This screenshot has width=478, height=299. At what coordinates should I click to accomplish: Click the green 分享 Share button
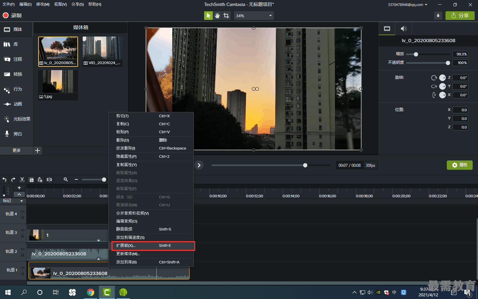[x=460, y=16]
